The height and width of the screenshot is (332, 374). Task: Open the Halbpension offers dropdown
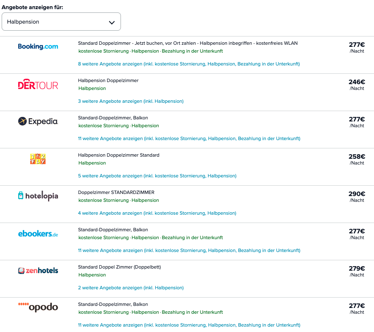point(61,22)
